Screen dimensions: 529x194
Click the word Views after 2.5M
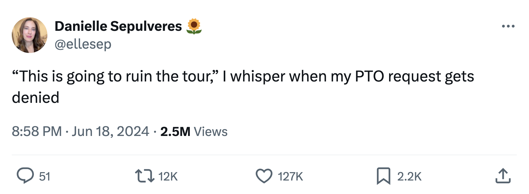pos(211,131)
